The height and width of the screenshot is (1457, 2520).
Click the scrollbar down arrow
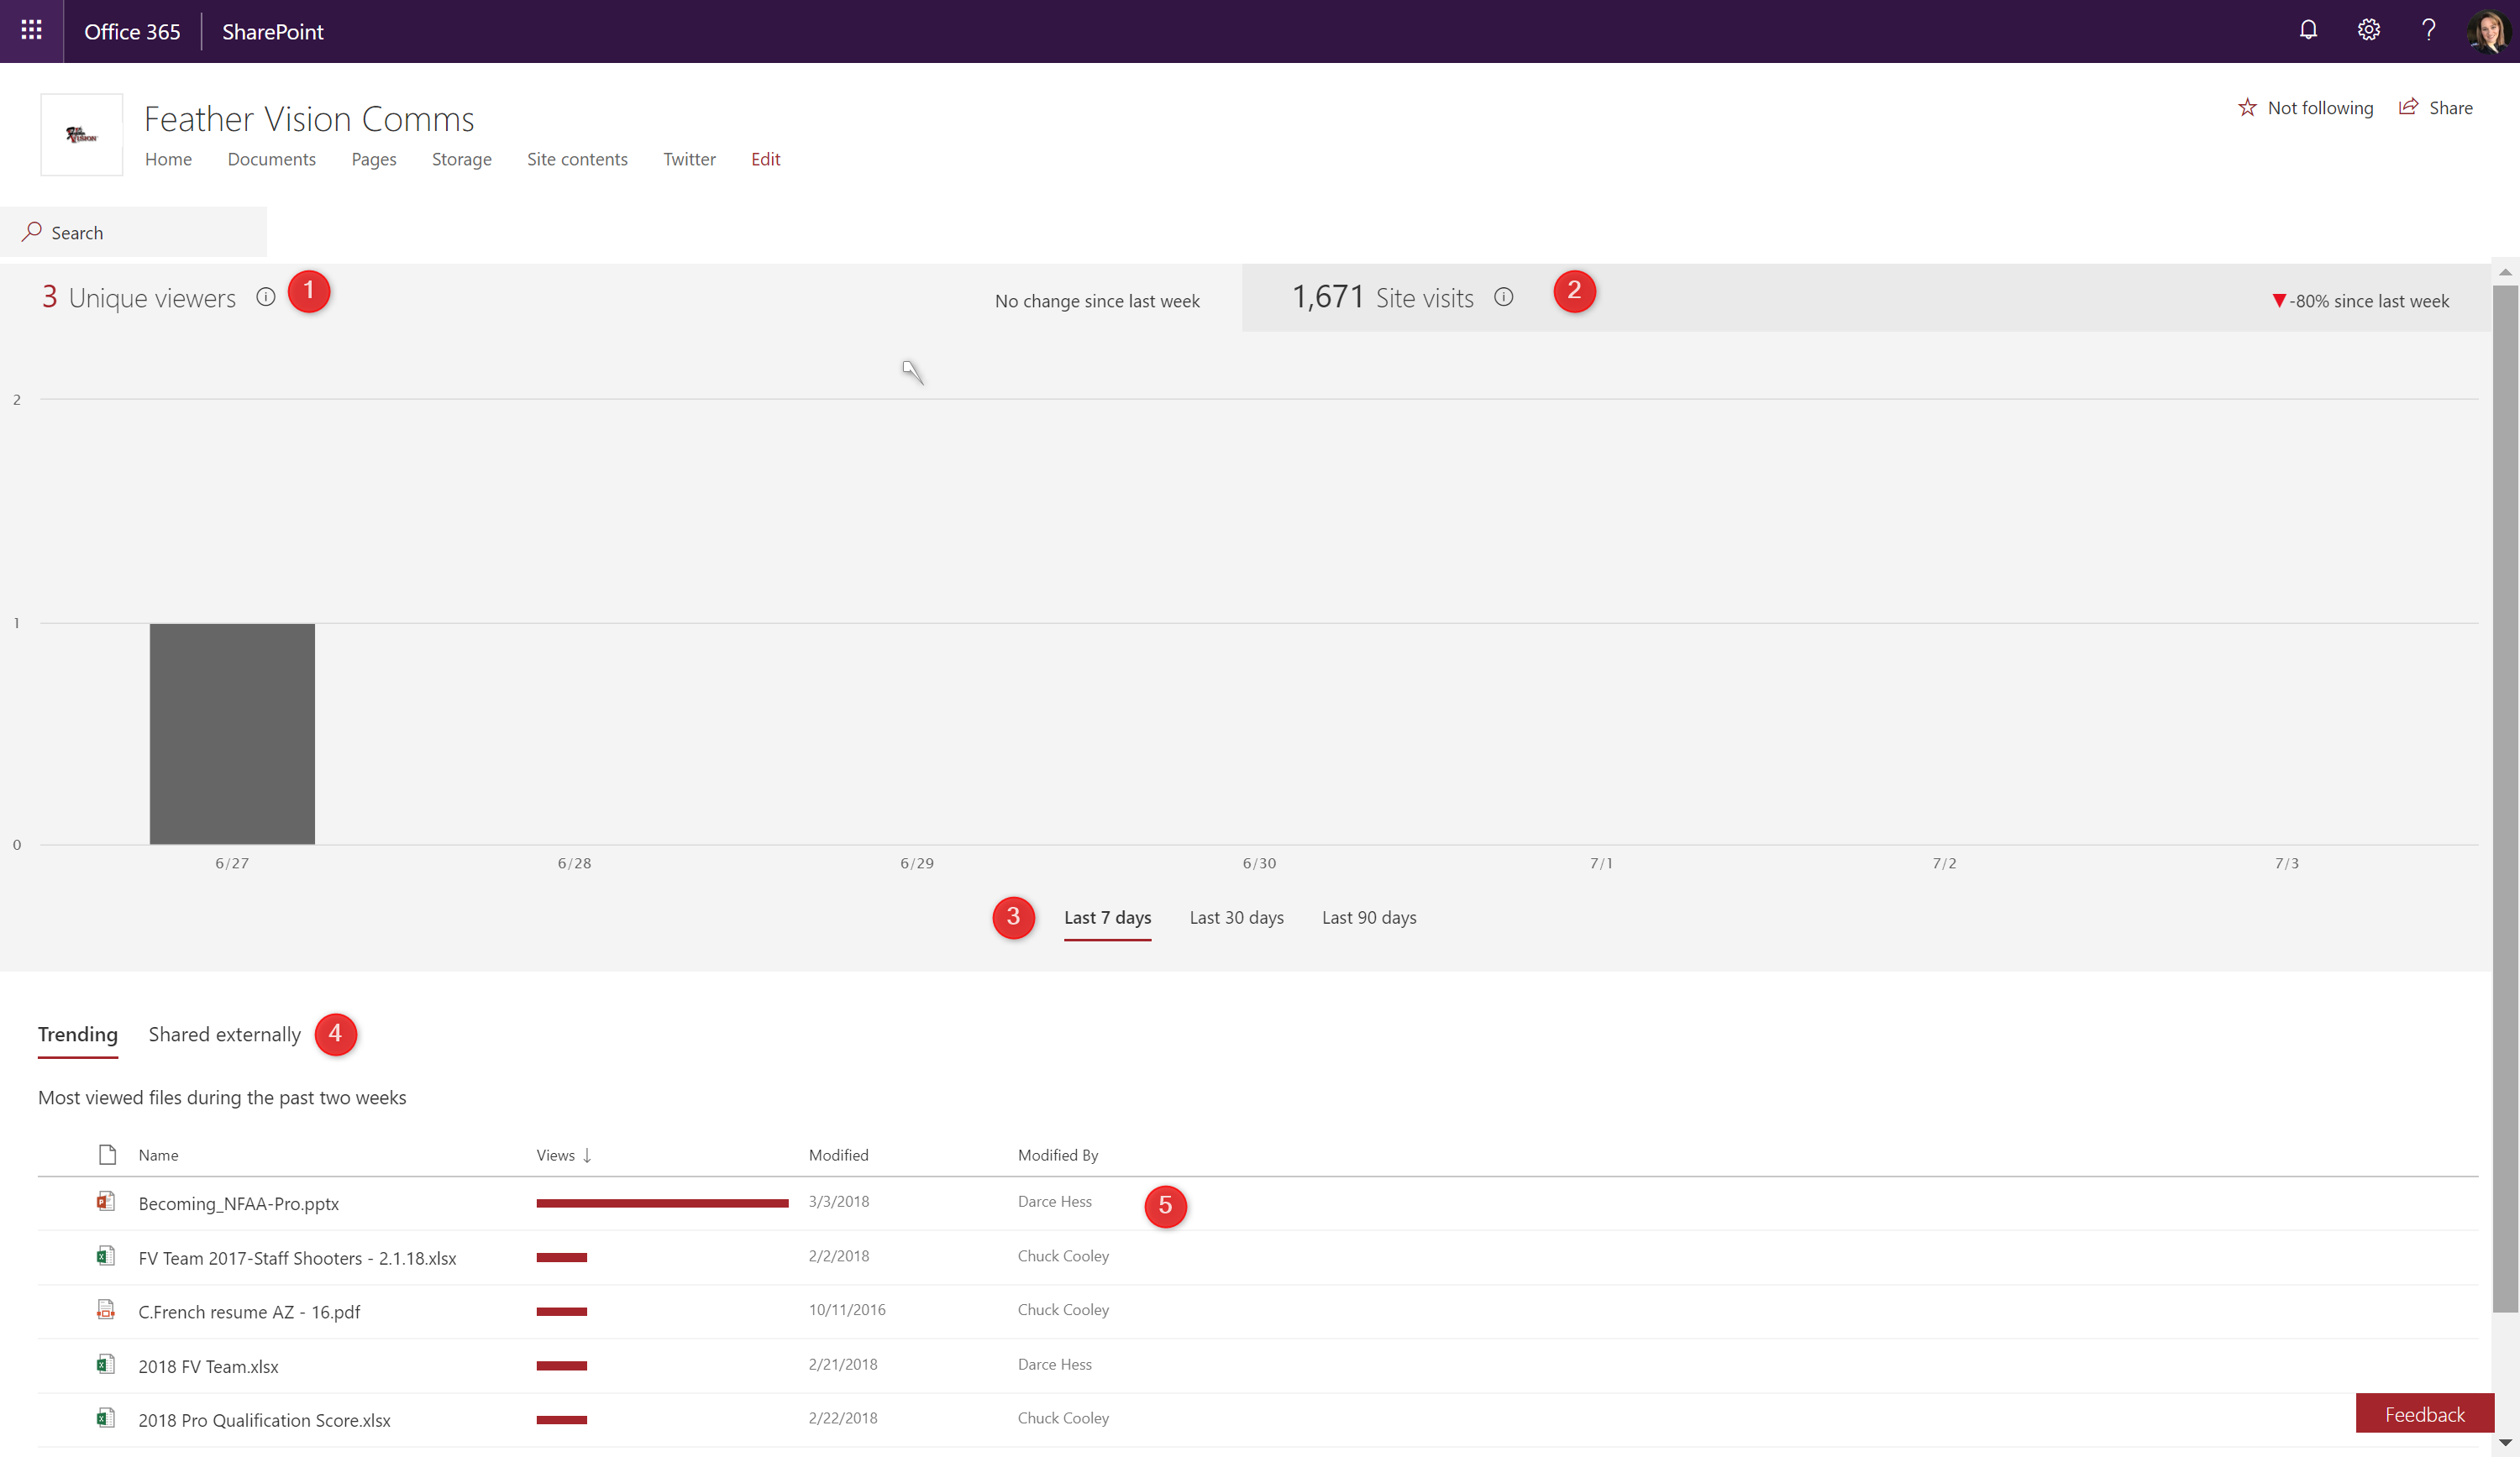(2505, 1442)
